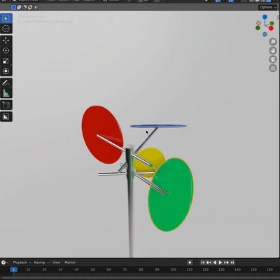280x280 pixels.
Task: Enable Intersect selection mode icon
Action: pyautogui.click(x=36, y=7)
